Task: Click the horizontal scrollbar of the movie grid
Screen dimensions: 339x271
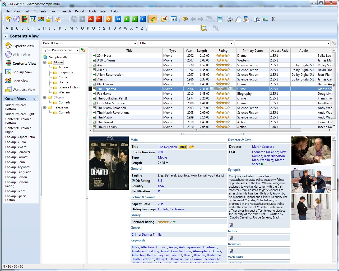Action: coord(197,130)
